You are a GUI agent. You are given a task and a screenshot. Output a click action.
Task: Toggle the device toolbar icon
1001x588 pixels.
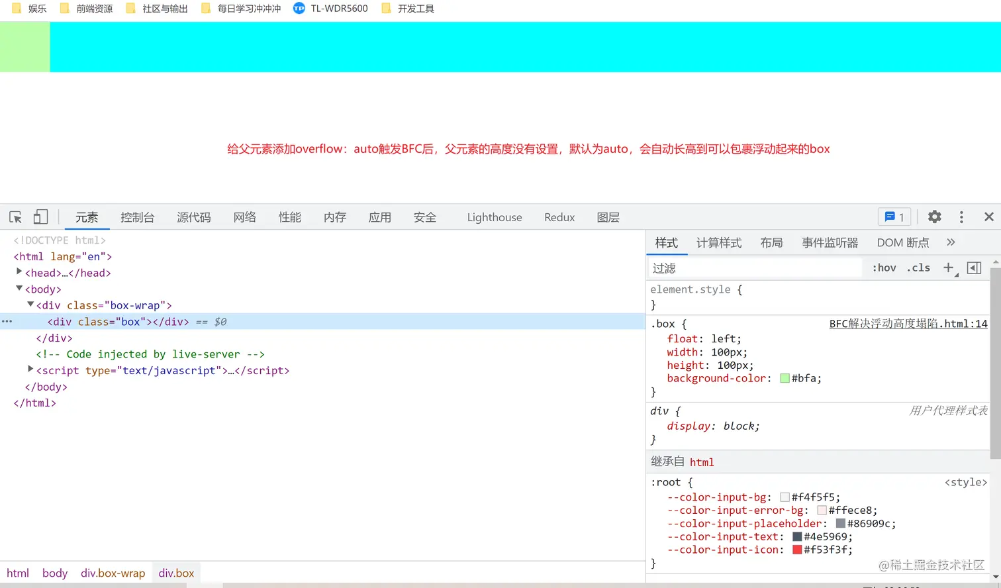(41, 217)
